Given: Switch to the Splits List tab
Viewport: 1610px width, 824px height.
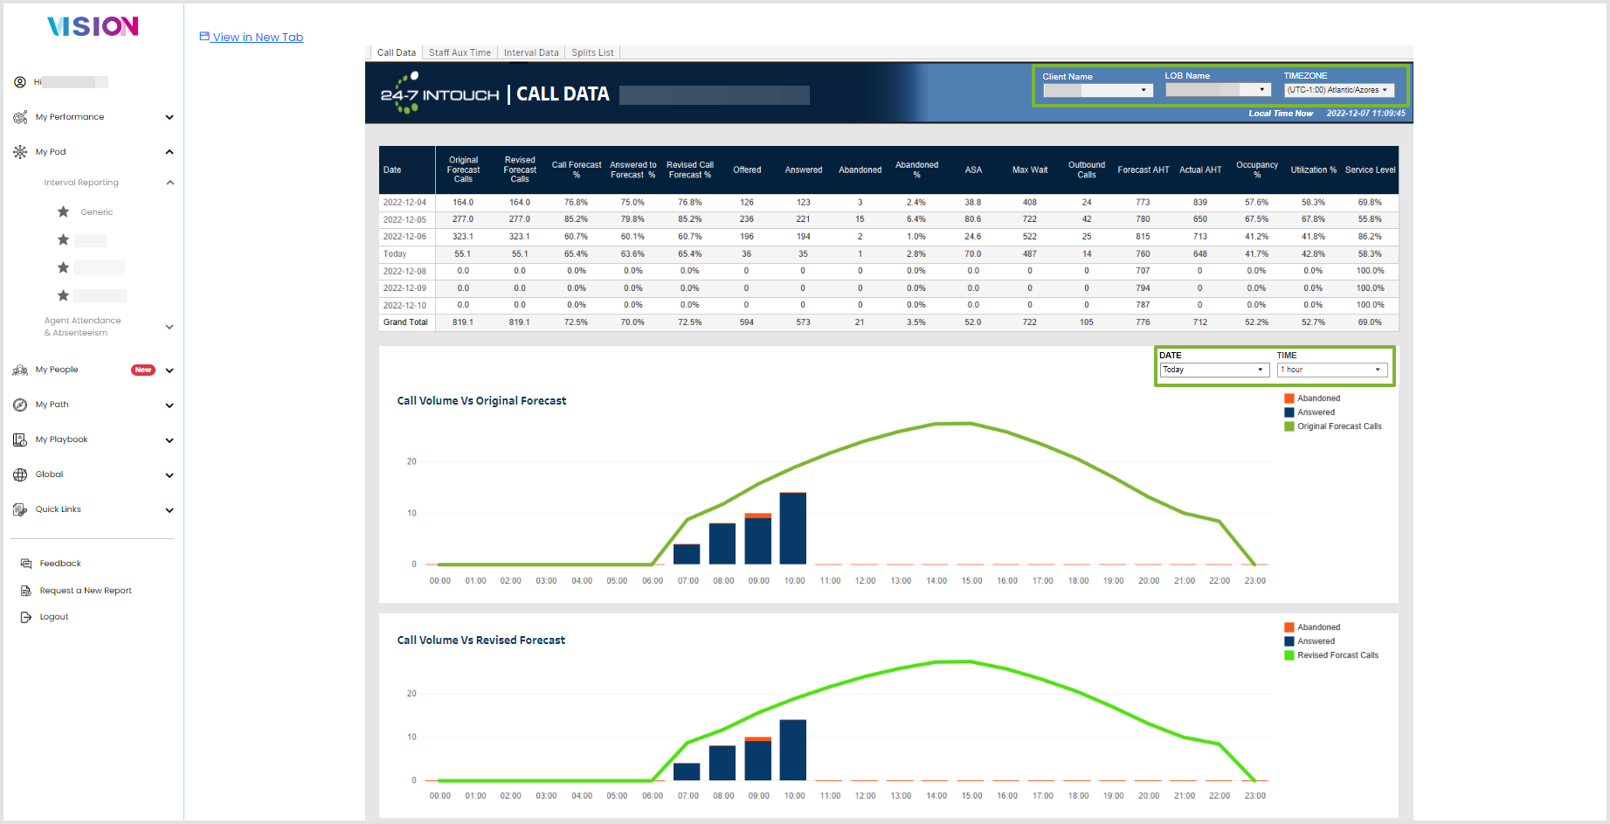Looking at the screenshot, I should click(x=592, y=52).
